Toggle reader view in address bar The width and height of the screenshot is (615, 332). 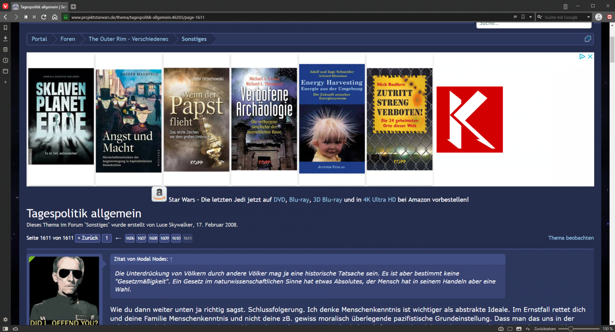point(515,17)
